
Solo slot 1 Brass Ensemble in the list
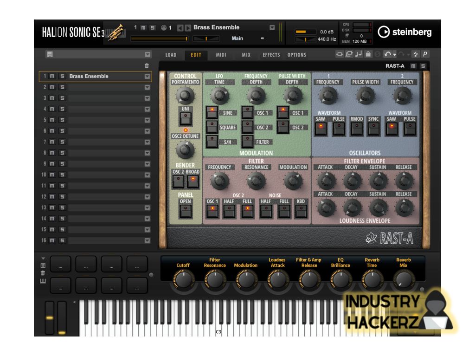62,76
